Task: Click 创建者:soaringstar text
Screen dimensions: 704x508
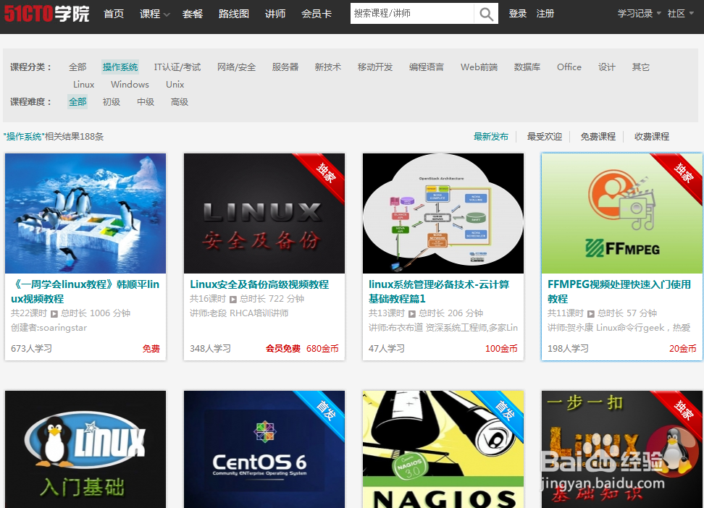Action: point(49,328)
